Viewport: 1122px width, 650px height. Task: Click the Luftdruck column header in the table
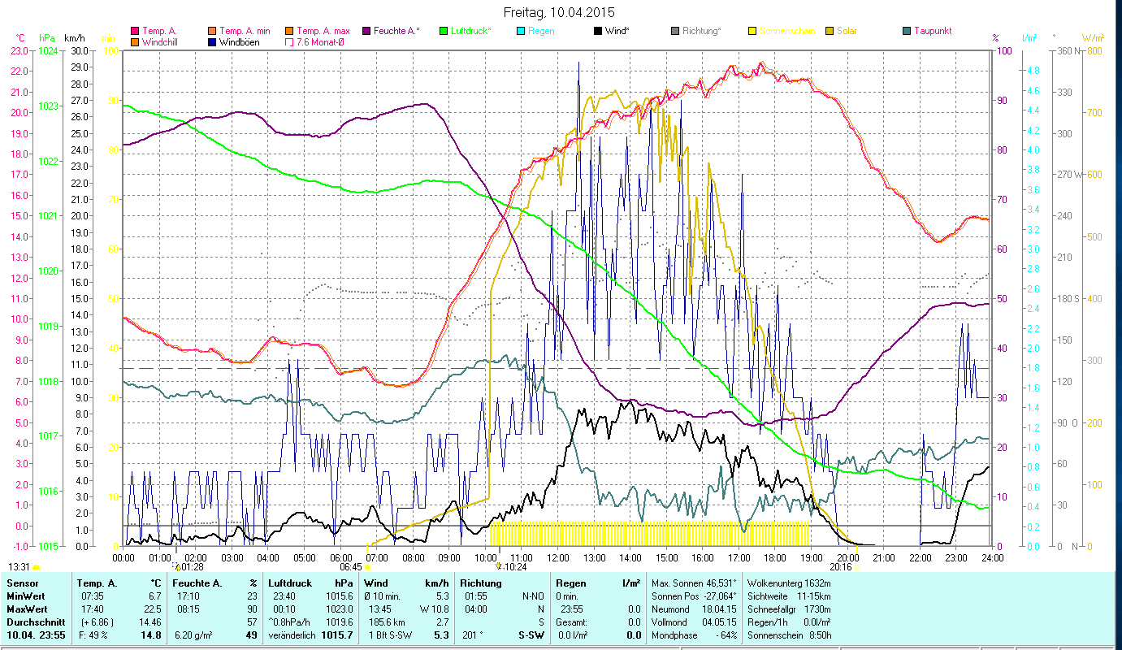[x=292, y=583]
